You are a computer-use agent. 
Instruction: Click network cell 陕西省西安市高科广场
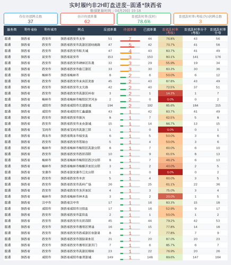76,184
